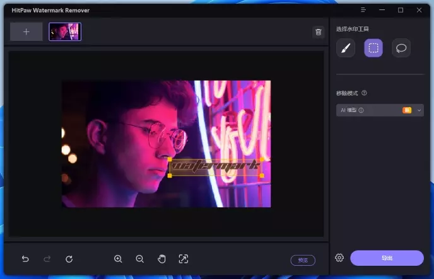Expand the AI model removal mode dropdown

point(419,110)
